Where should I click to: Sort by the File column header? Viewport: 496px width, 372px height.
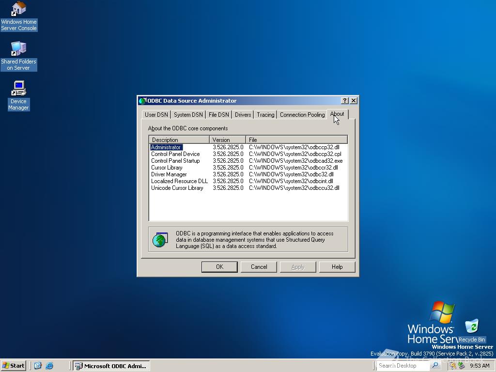296,139
